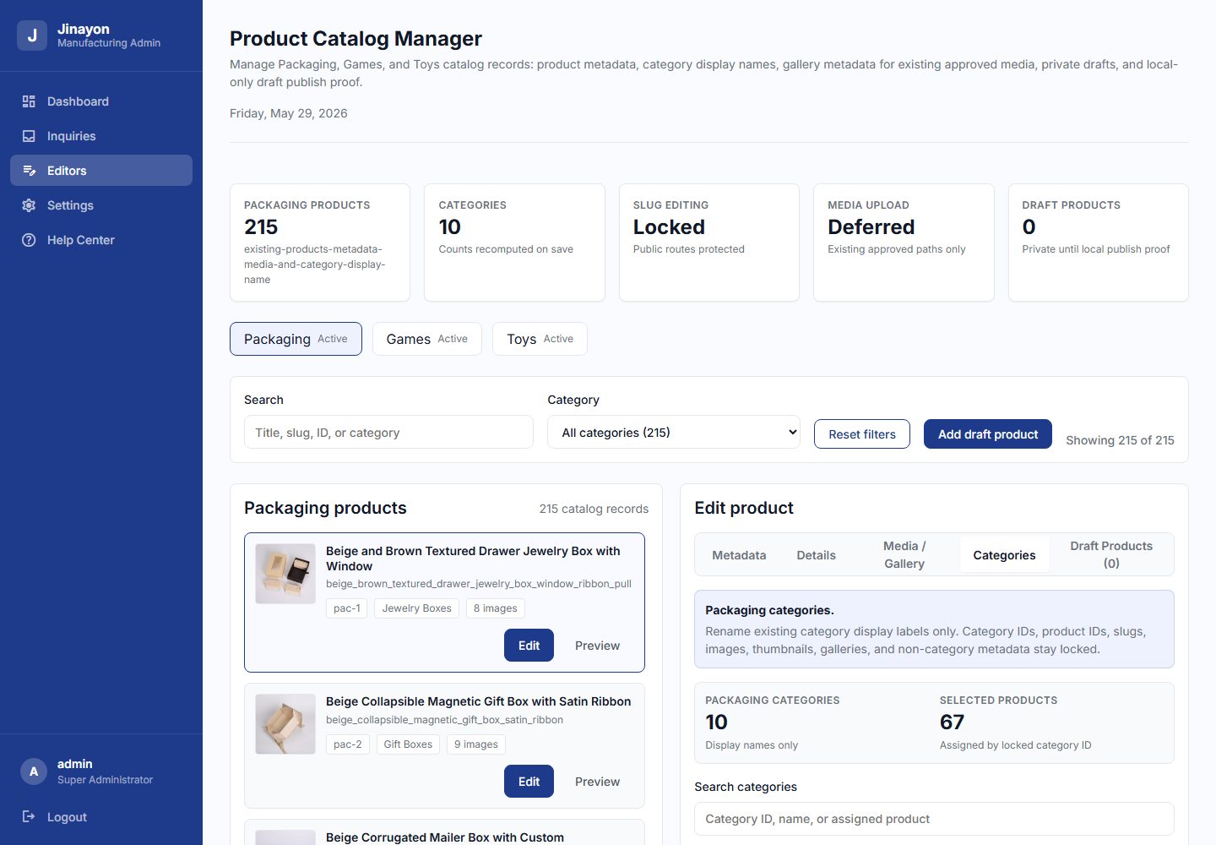Click the 9 images tag
1216x845 pixels.
[476, 744]
